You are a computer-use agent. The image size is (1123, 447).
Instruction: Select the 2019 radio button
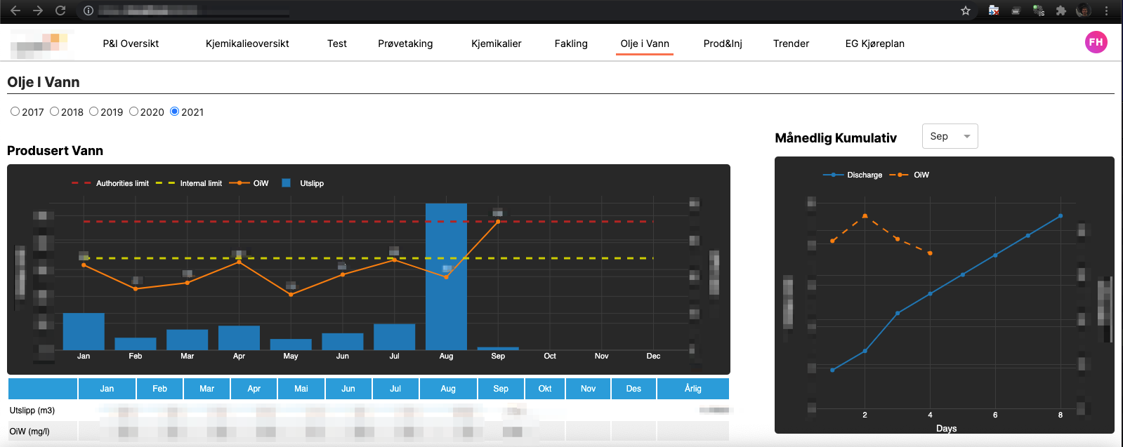(94, 112)
